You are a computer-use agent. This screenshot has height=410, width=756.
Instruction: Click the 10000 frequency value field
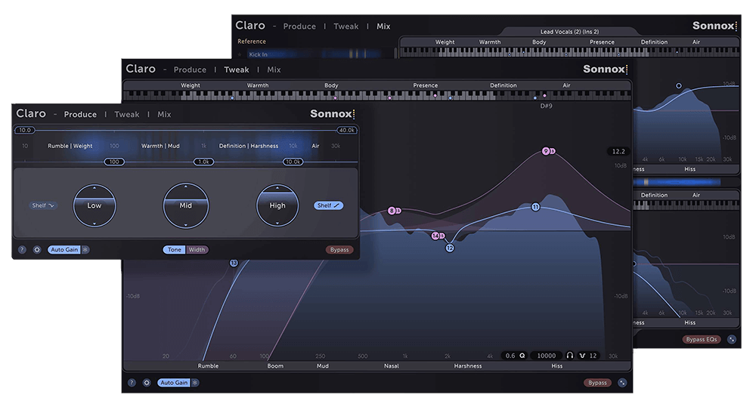pos(547,356)
